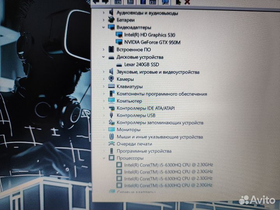Collapse the Видеоадаптеры category
Screen dimensions: 280x210
pyautogui.click(x=103, y=27)
